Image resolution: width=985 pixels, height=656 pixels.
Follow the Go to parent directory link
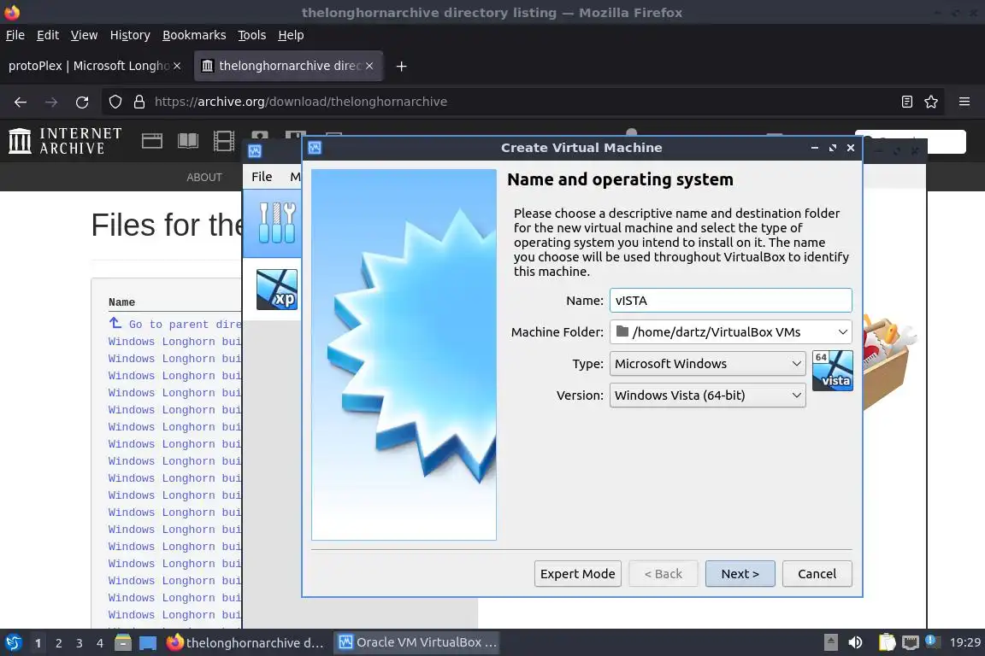tap(175, 324)
